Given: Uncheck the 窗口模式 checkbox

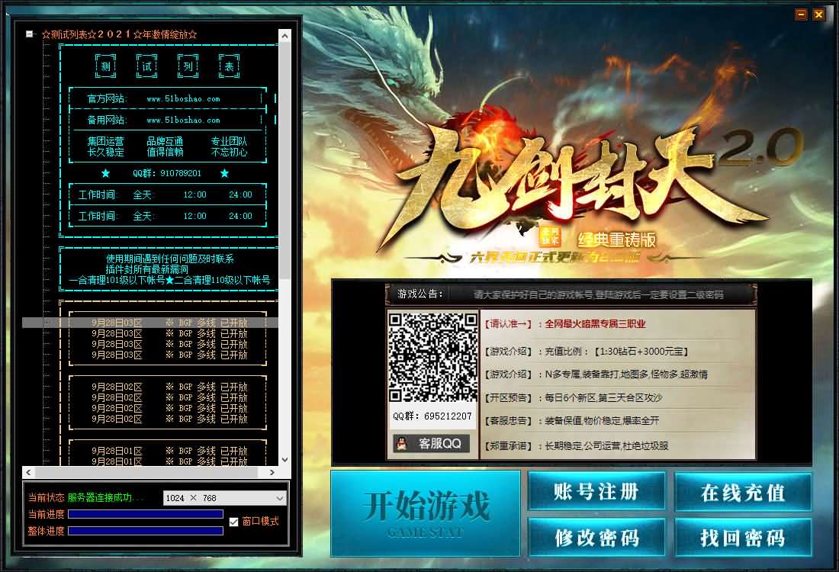Looking at the screenshot, I should click(234, 522).
